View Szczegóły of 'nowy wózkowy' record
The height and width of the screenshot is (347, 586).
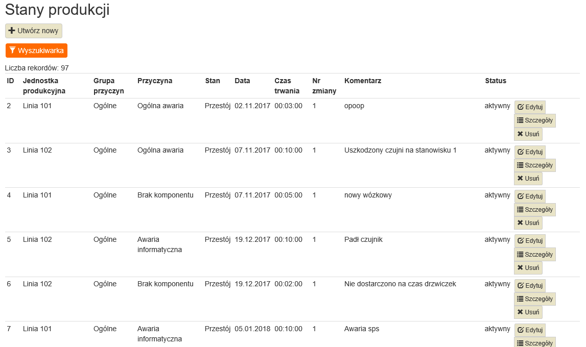pyautogui.click(x=535, y=210)
